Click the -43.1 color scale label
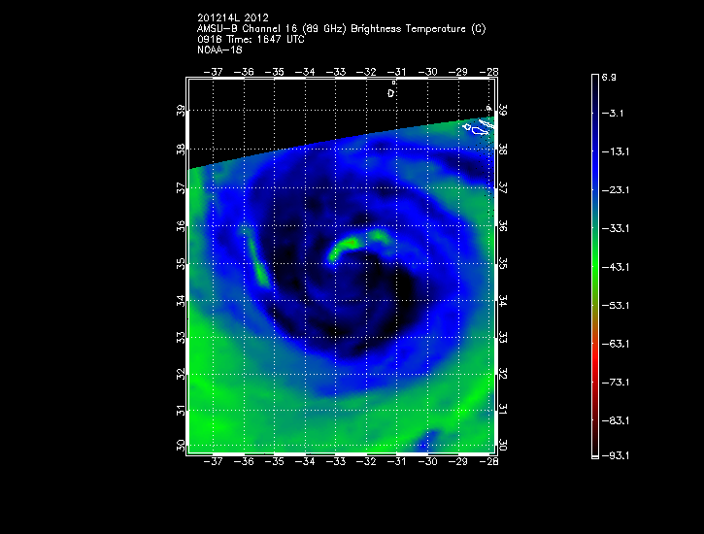This screenshot has height=534, width=704. click(615, 267)
